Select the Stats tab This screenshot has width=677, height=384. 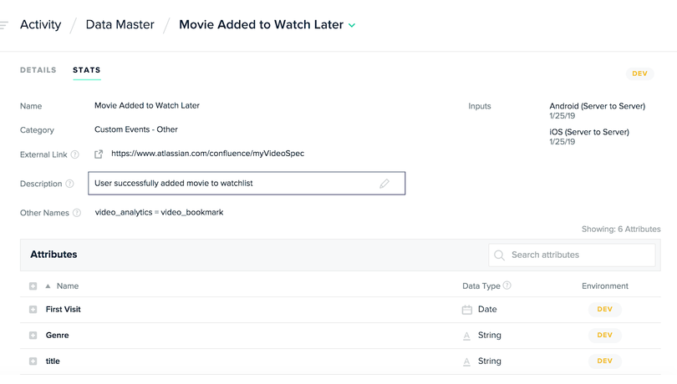[x=86, y=70]
